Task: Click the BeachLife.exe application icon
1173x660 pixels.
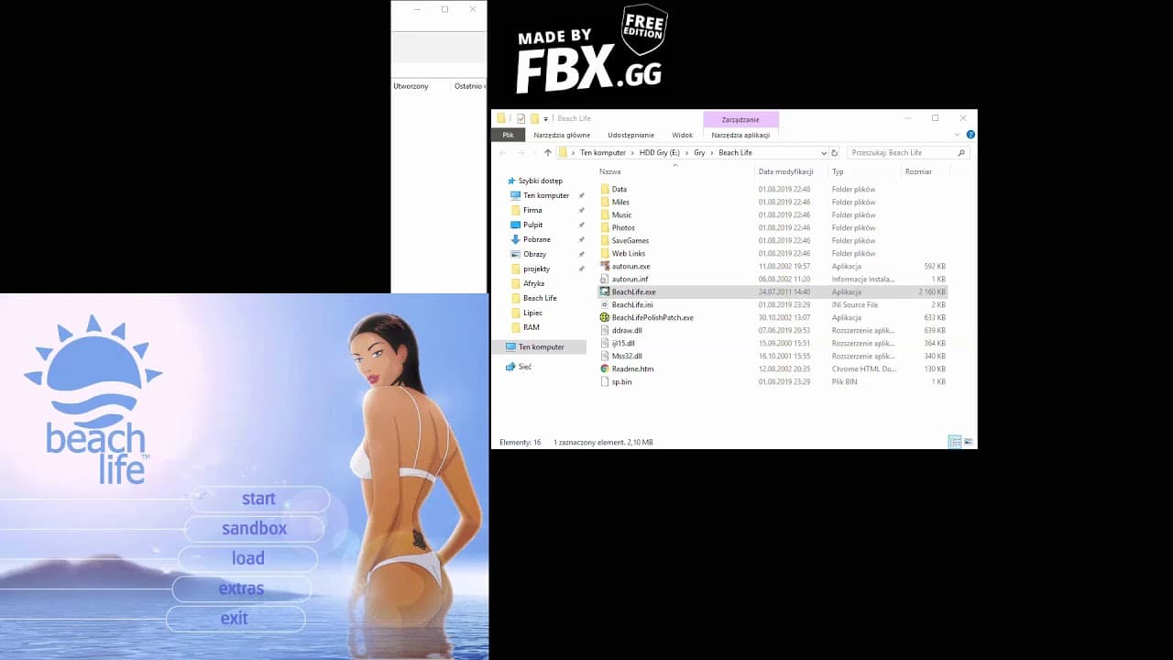Action: pyautogui.click(x=605, y=291)
